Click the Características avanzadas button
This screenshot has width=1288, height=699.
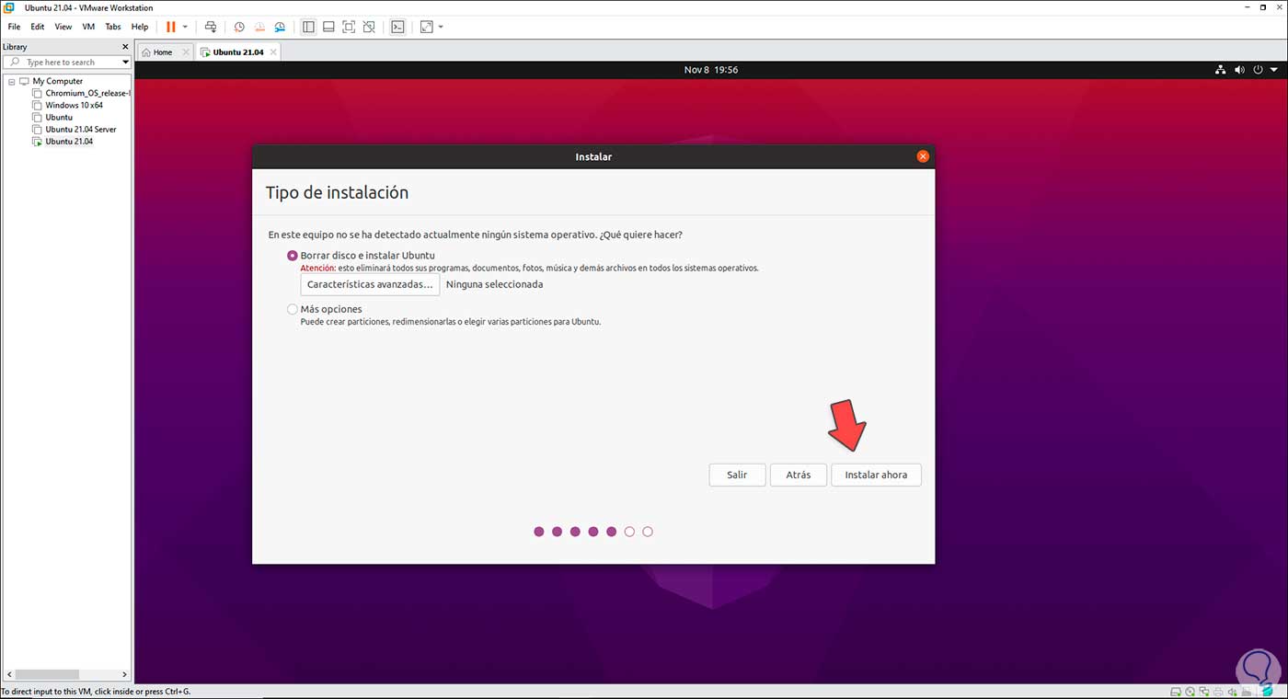pyautogui.click(x=370, y=284)
